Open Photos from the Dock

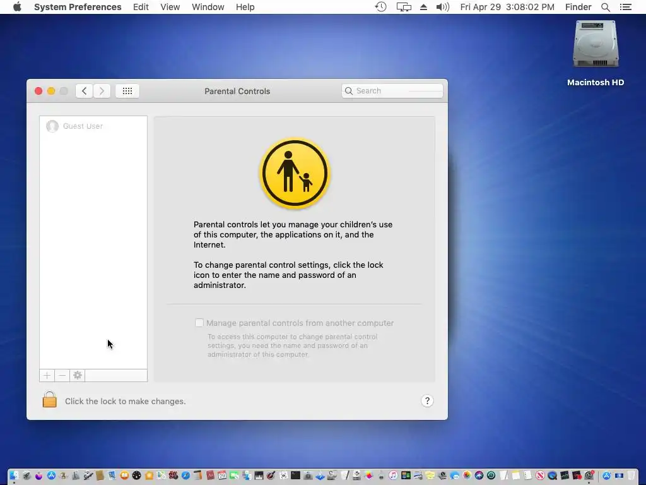(x=467, y=476)
